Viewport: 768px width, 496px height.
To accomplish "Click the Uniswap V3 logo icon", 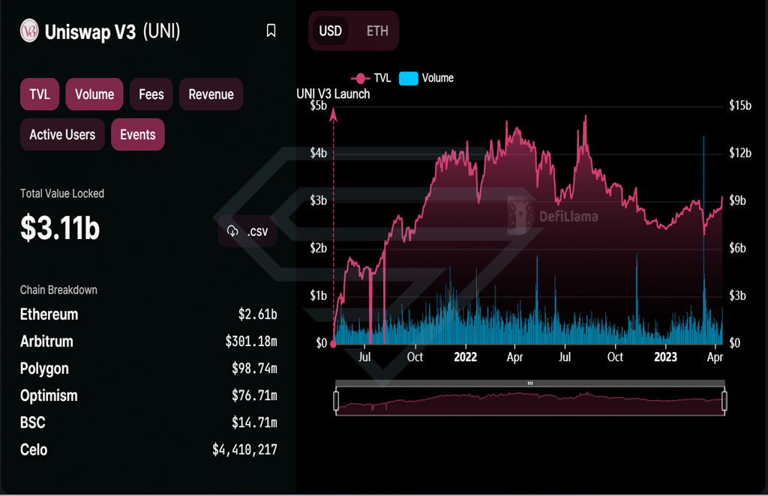I will click(x=29, y=31).
